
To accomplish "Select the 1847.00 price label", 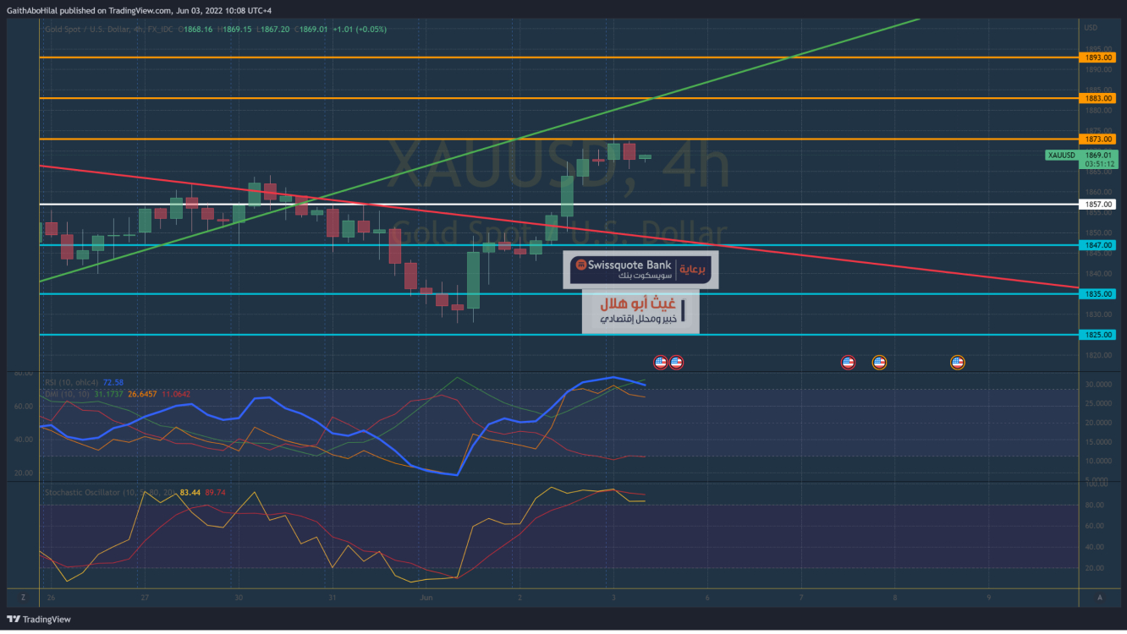I will (x=1098, y=245).
